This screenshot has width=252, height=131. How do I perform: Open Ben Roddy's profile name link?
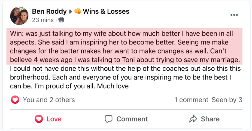pos(49,11)
